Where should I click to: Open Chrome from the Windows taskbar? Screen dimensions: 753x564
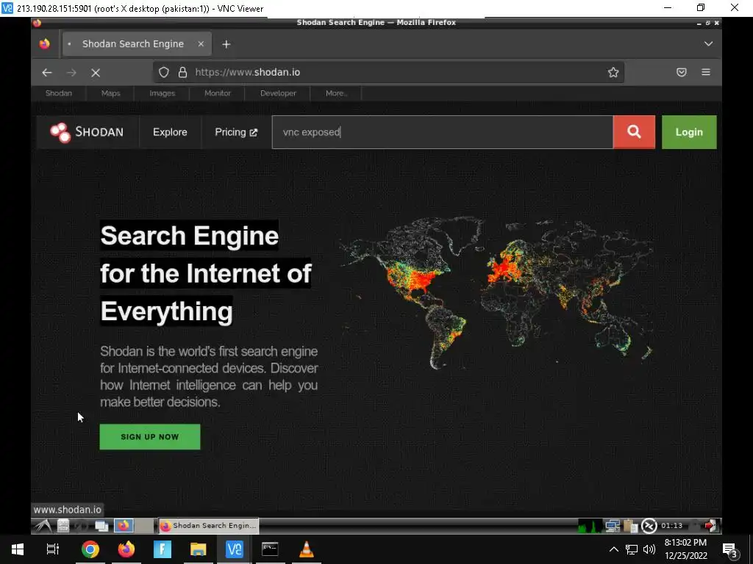pos(90,549)
